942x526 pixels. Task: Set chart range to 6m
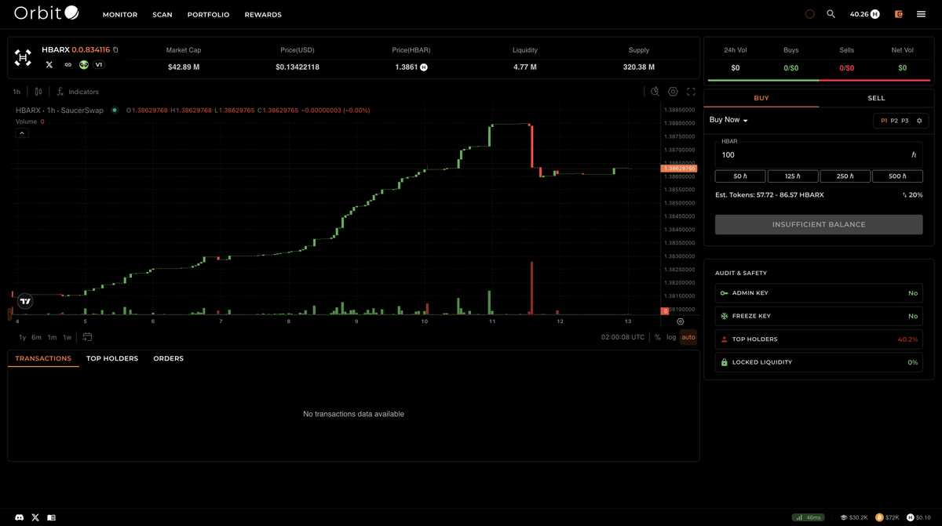pyautogui.click(x=36, y=337)
